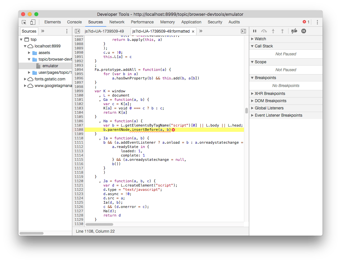Toggle the device emulation toolbar

32,22
